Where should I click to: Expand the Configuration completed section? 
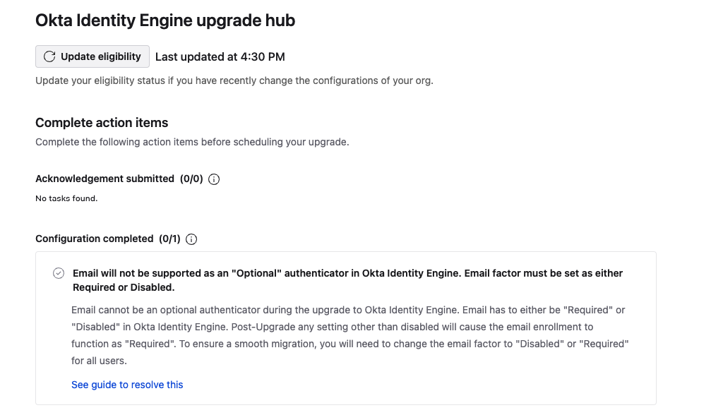click(x=95, y=239)
